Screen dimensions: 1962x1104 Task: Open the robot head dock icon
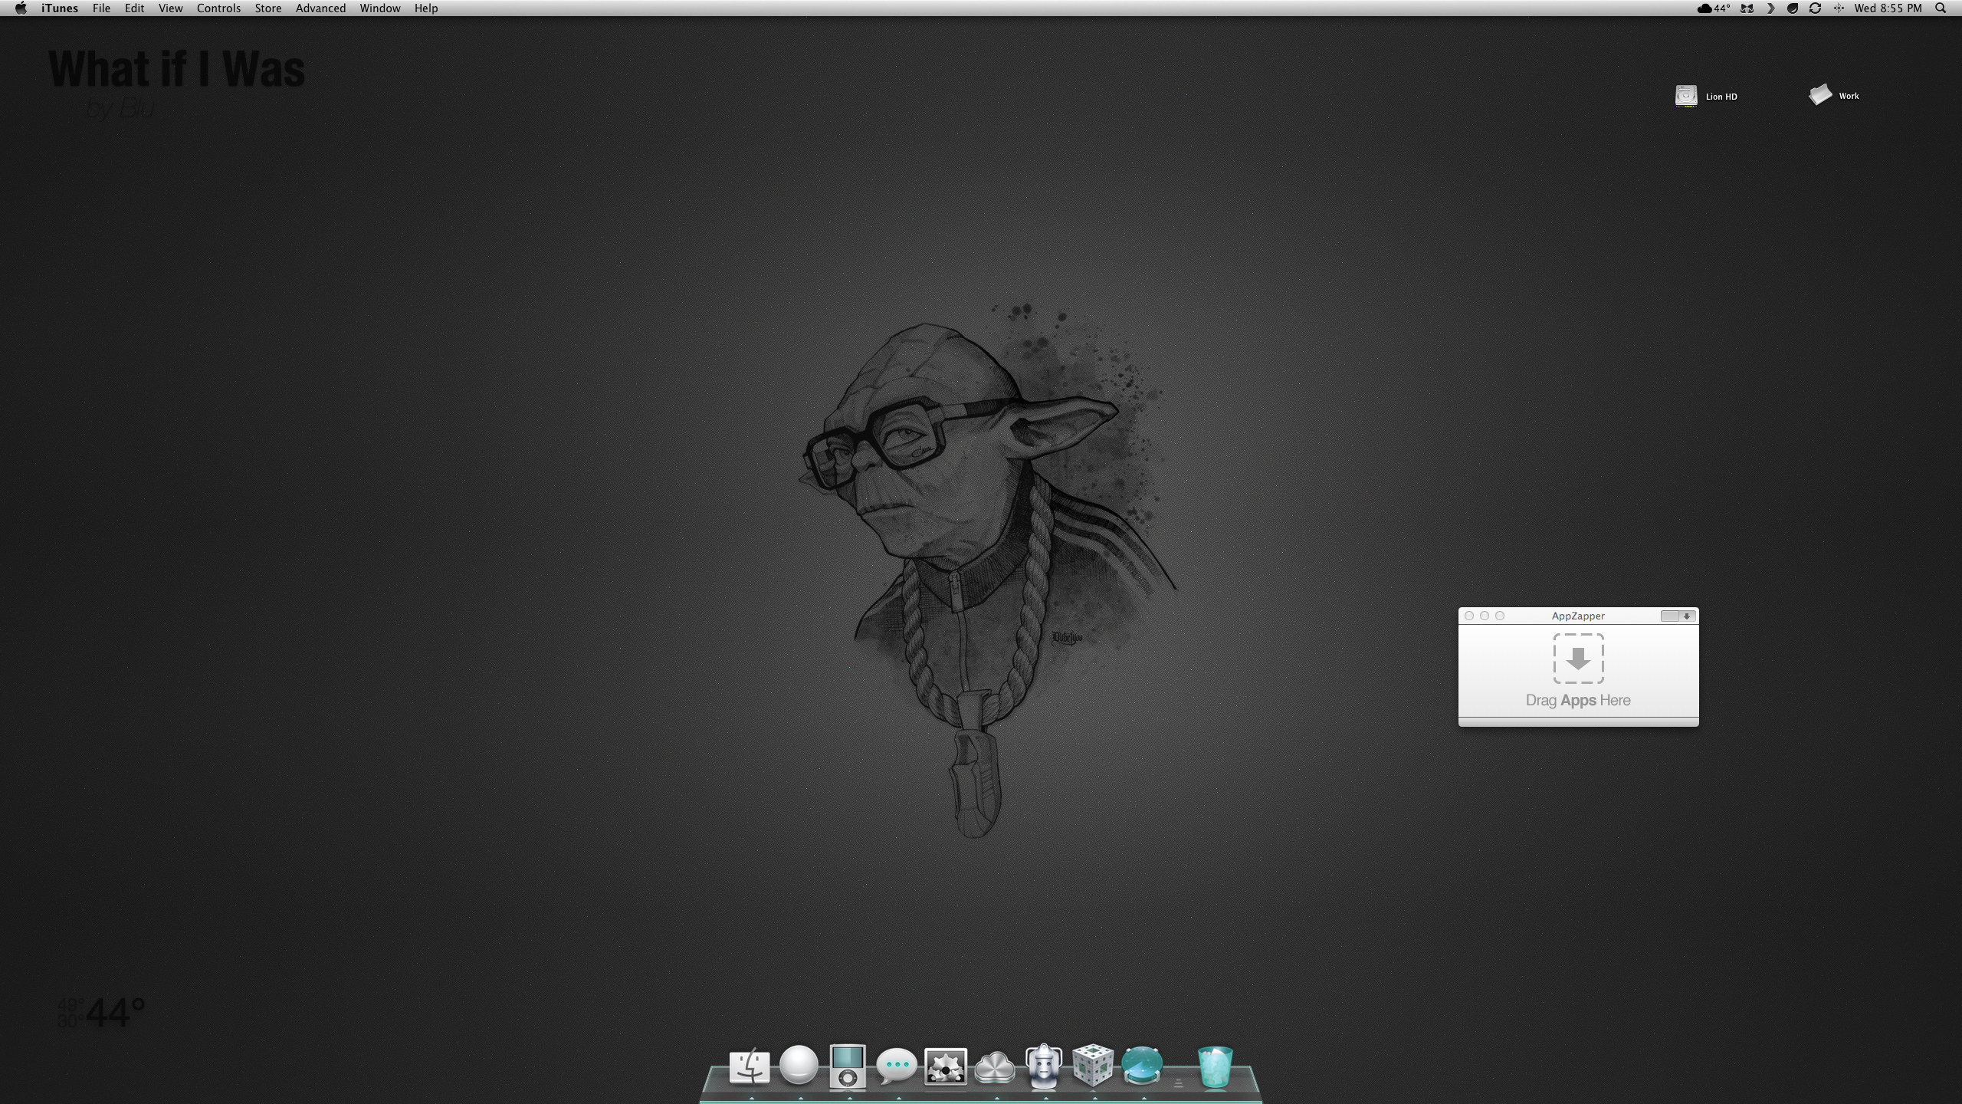(1044, 1066)
